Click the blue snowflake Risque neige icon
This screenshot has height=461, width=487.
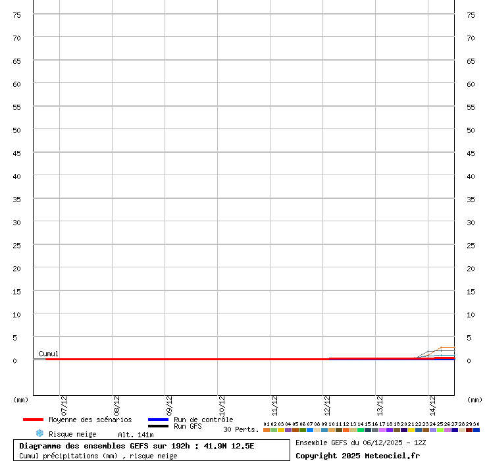pos(39,433)
